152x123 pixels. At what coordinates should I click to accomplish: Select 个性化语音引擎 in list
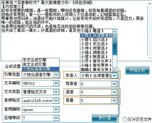(x=41, y=69)
